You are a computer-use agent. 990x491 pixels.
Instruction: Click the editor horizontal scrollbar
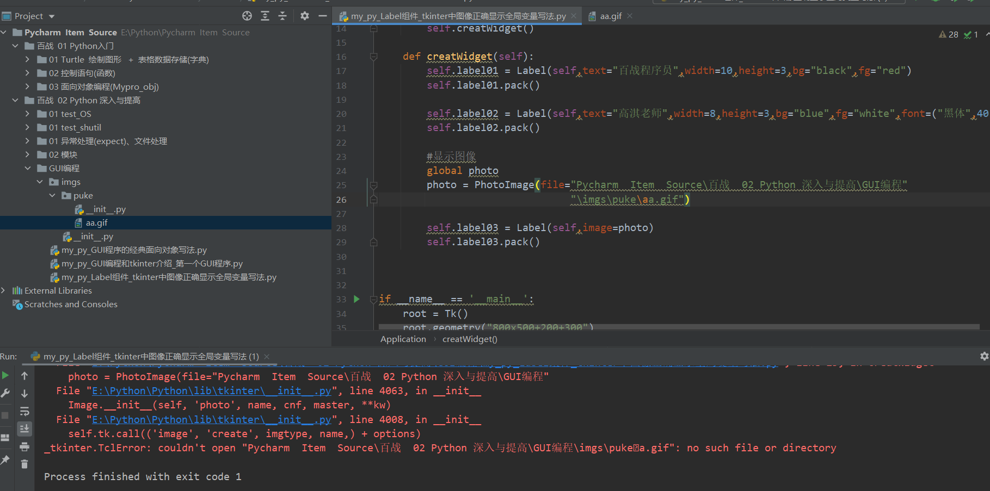click(679, 327)
